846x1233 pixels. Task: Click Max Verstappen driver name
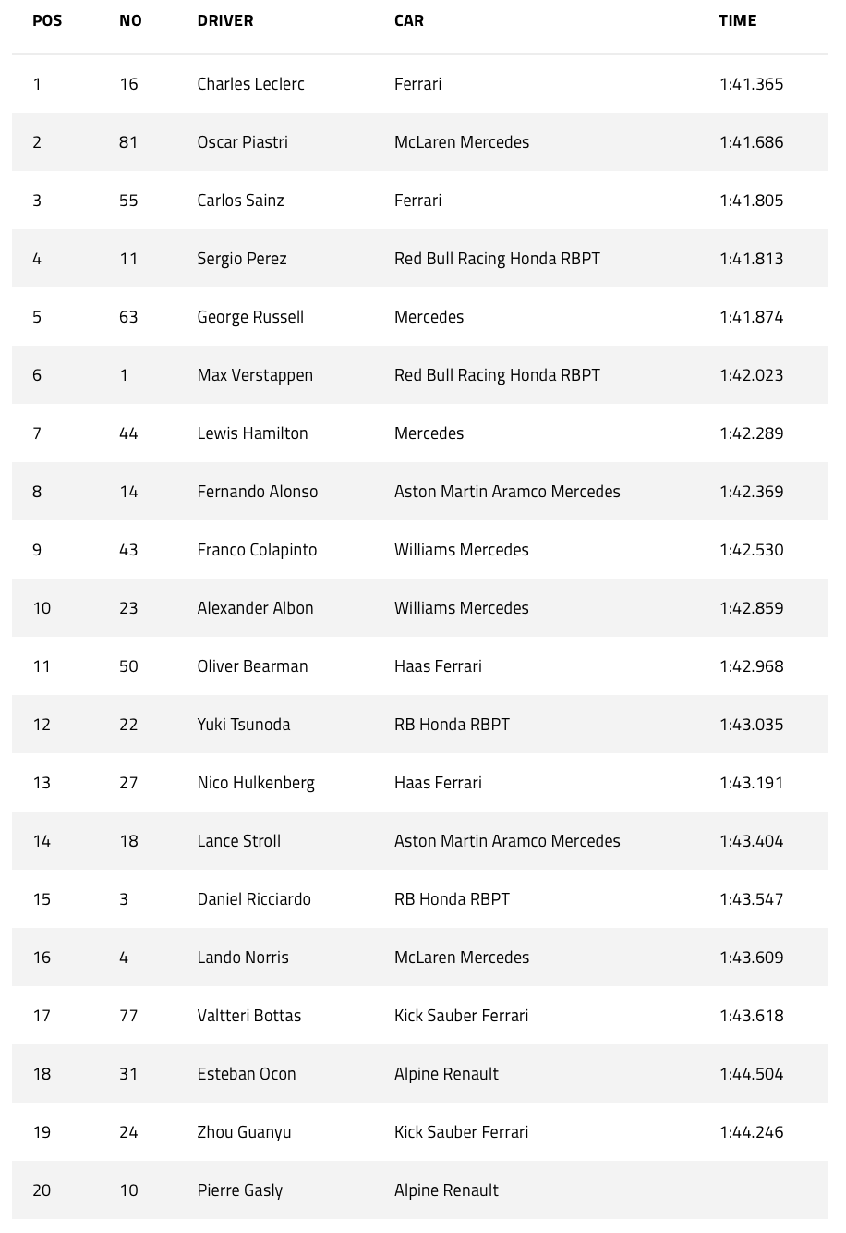coord(254,375)
